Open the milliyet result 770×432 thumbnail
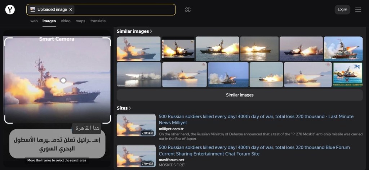 (x=136, y=125)
